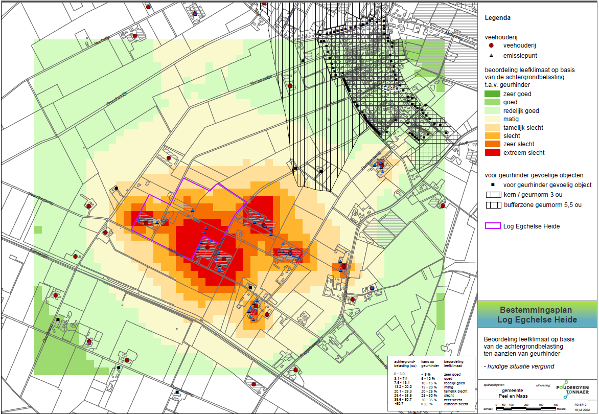Click the 'Egchel' village label on the map
Viewport: 599px width, 414px height.
(x=391, y=88)
